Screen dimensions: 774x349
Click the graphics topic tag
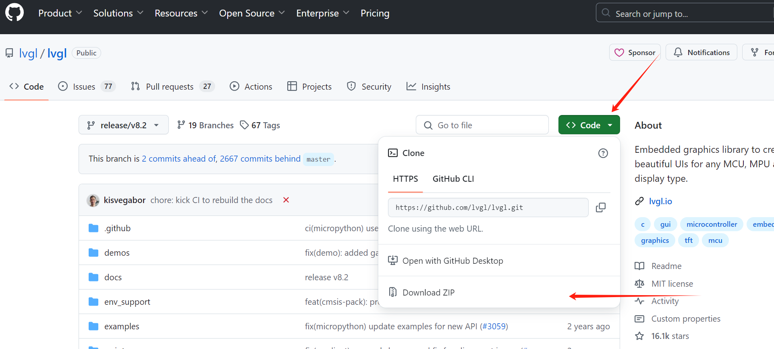pyautogui.click(x=655, y=240)
